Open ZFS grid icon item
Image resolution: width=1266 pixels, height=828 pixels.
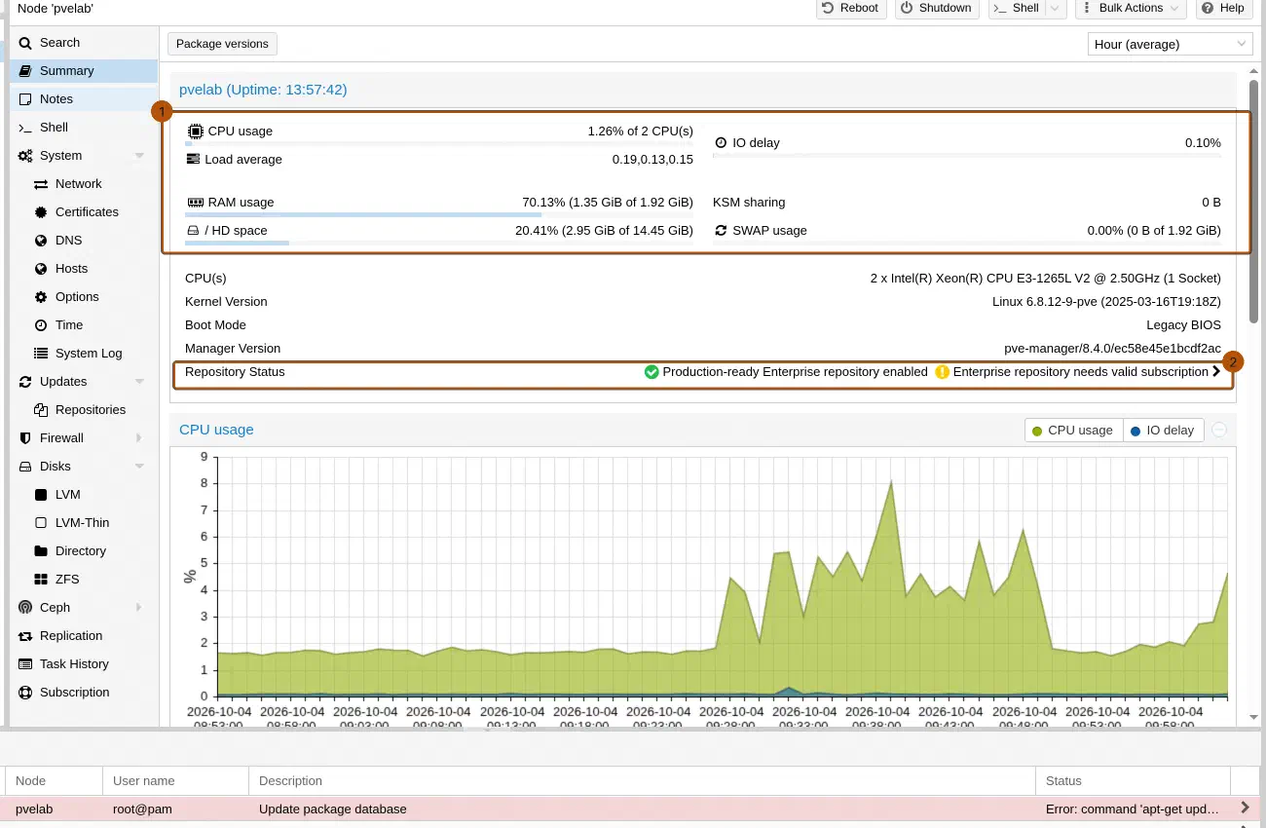tap(41, 580)
